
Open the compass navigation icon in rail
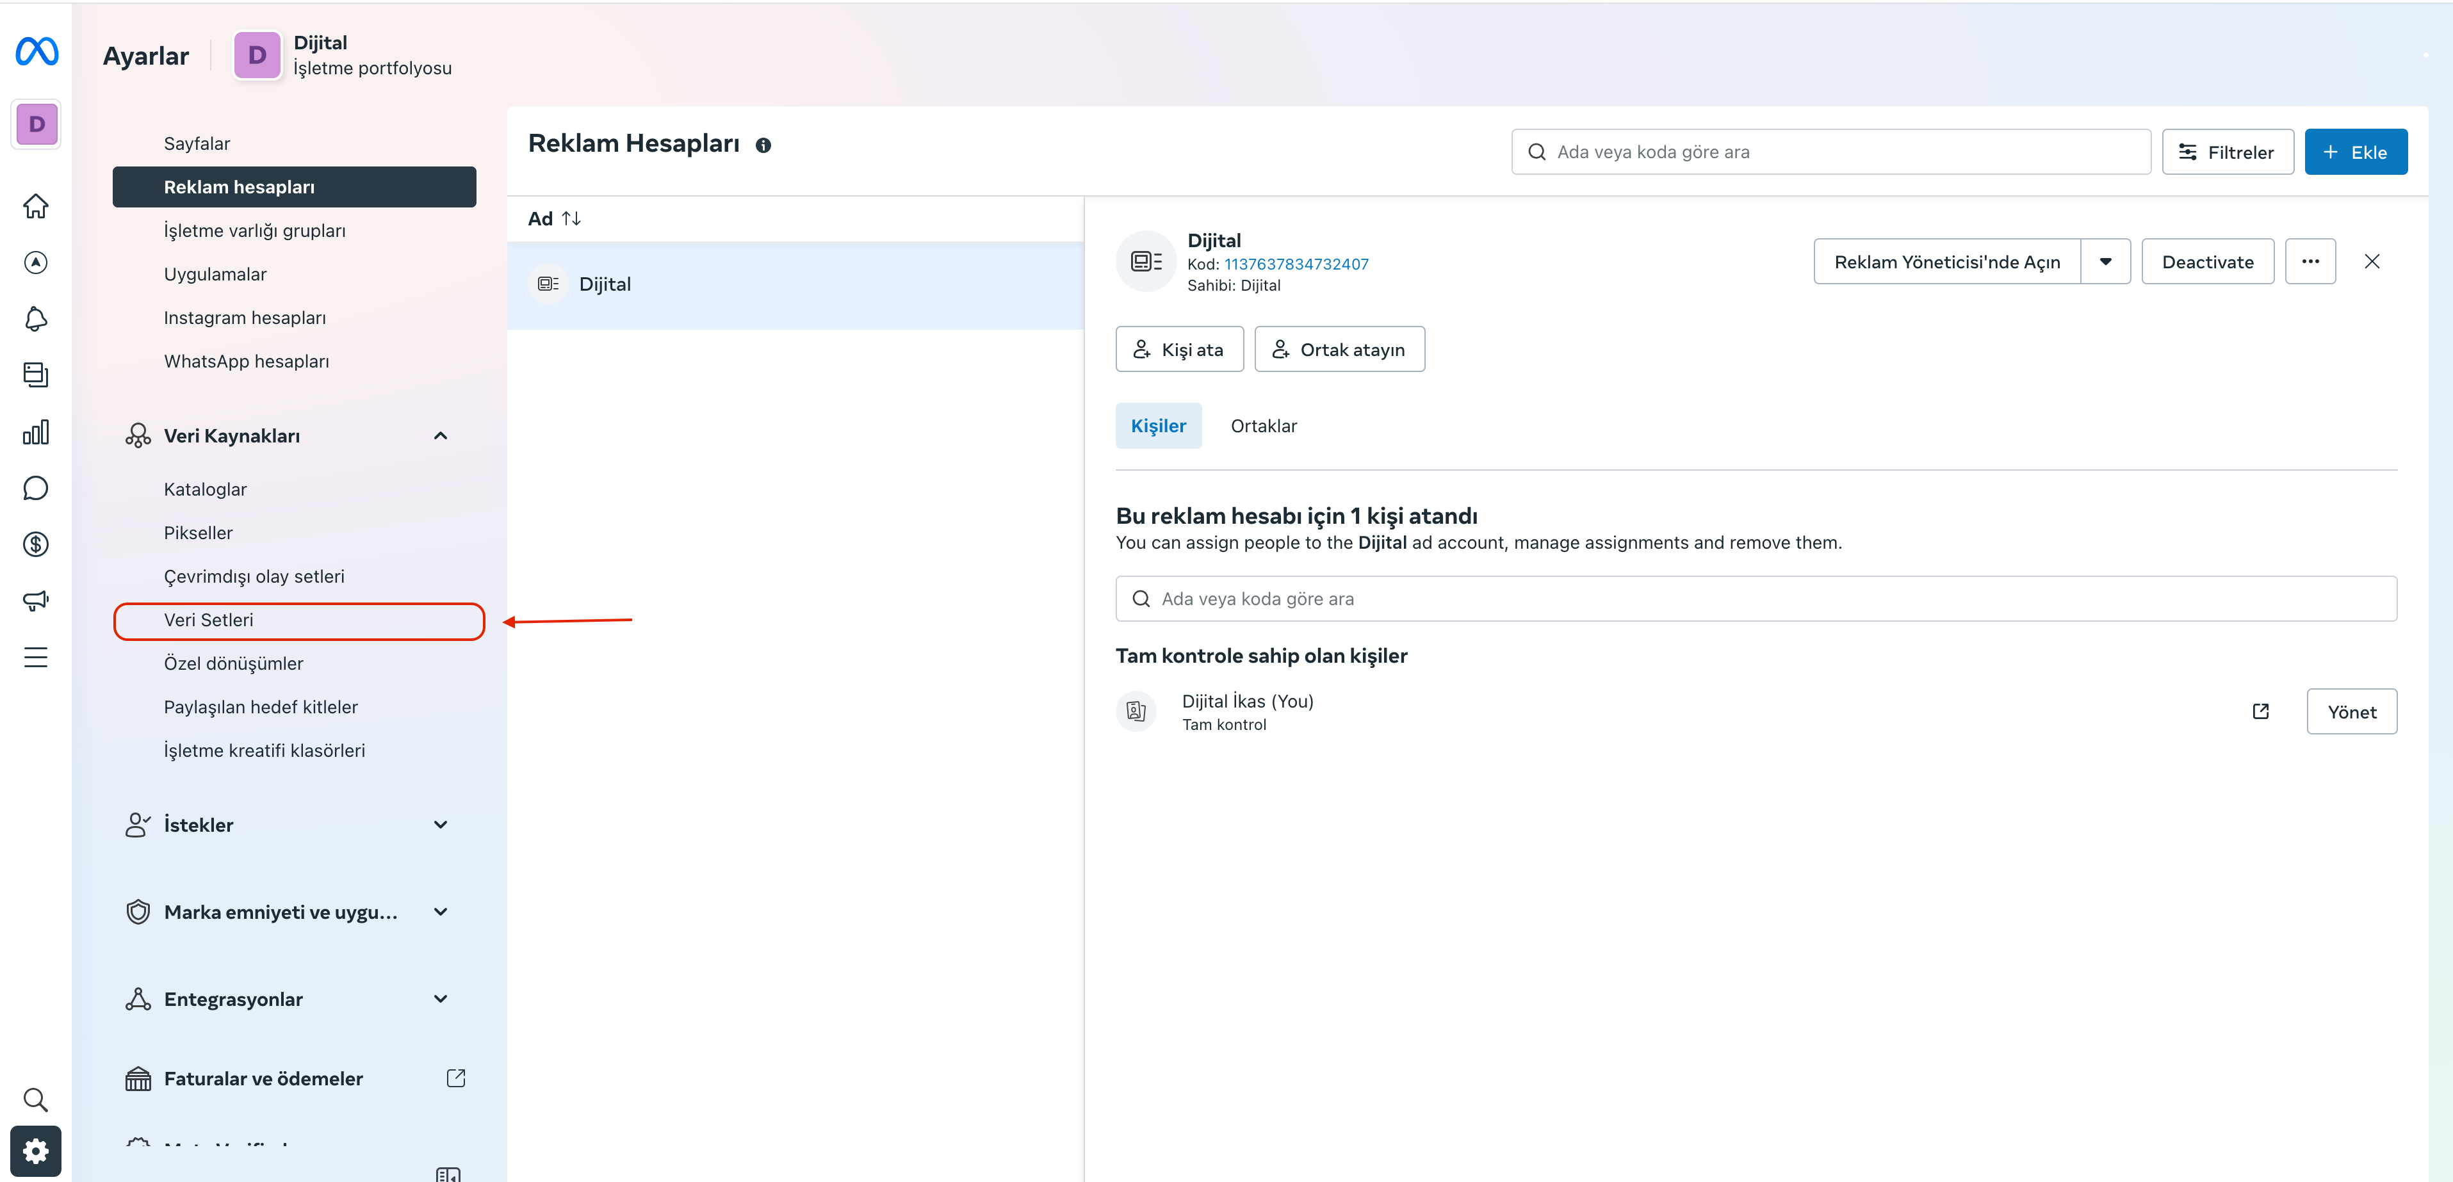pos(36,263)
